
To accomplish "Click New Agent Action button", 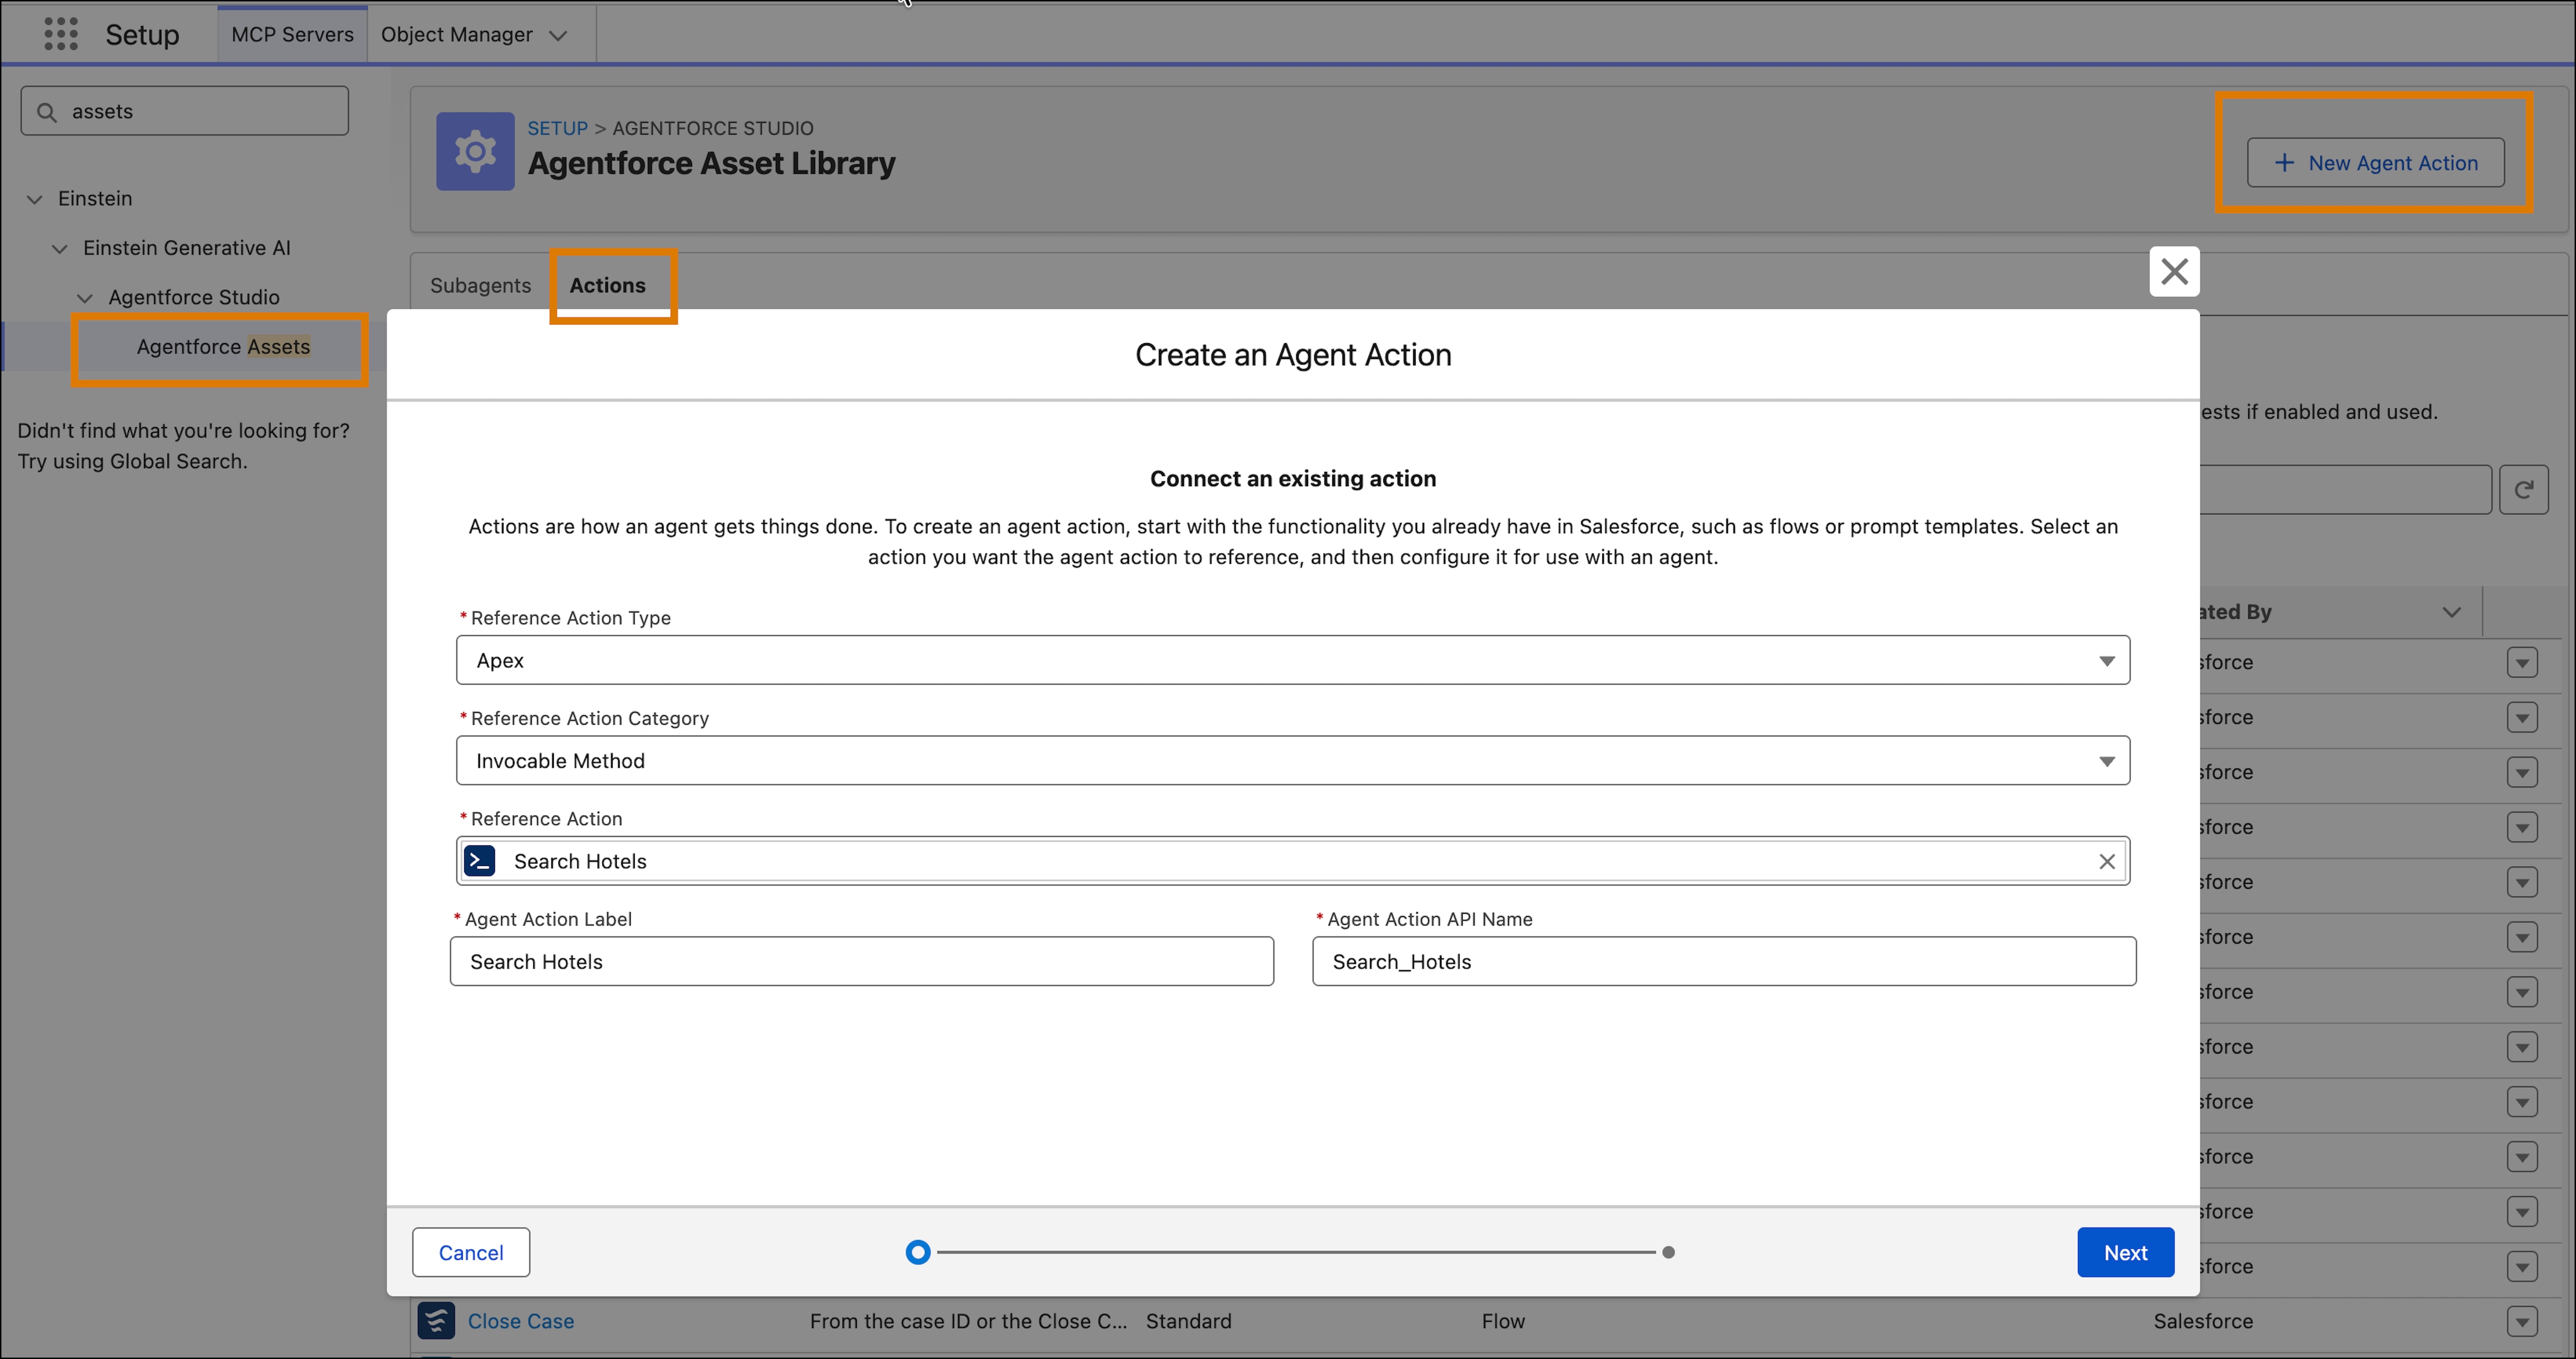I will (x=2376, y=162).
